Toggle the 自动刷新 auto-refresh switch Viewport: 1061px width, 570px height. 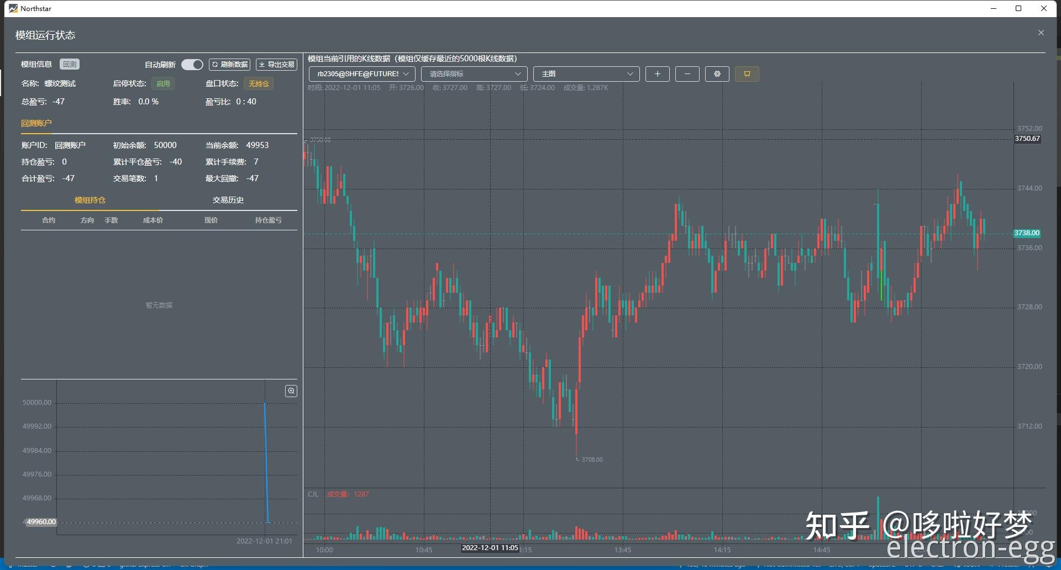(192, 64)
